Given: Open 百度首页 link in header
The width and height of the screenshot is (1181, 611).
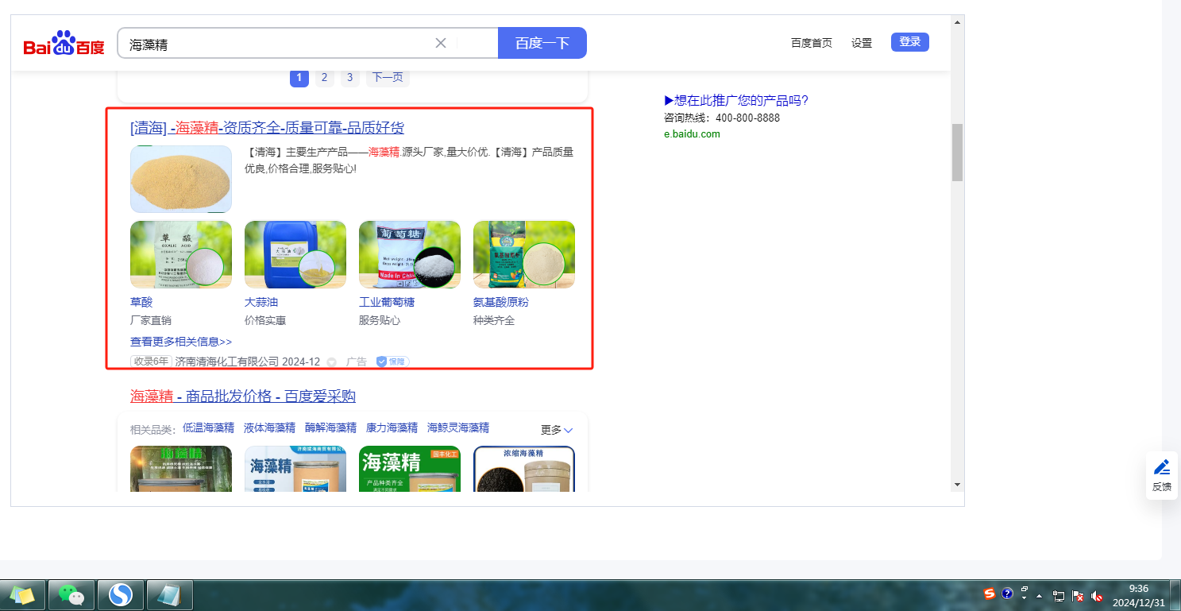Looking at the screenshot, I should (x=812, y=43).
